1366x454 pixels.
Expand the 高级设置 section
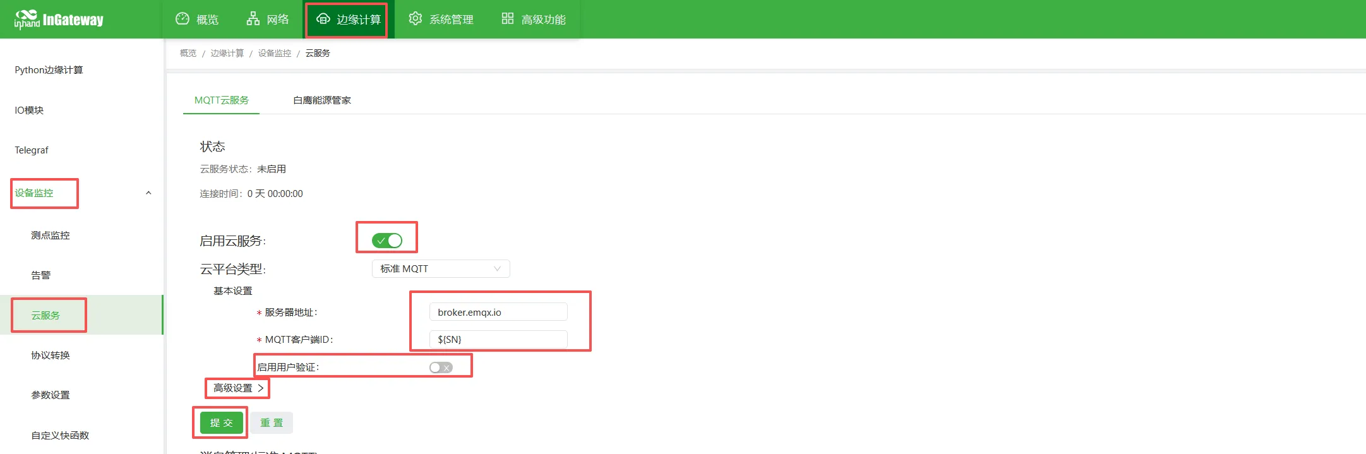(x=238, y=388)
